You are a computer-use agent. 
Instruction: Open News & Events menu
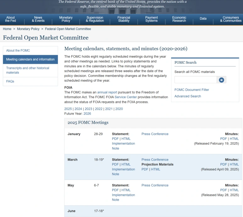tap(38, 19)
